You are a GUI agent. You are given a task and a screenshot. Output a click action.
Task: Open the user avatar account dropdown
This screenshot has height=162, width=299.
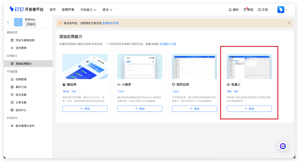tap(282, 10)
